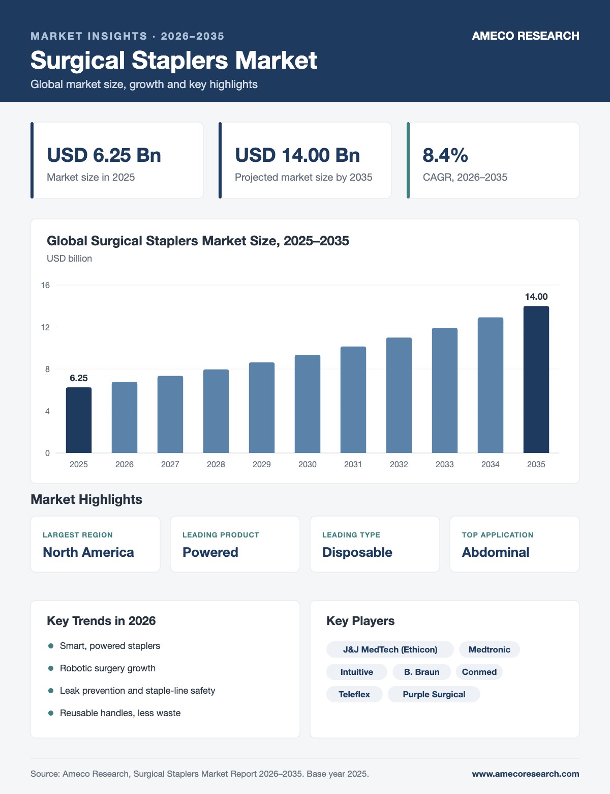Click the 2029 bar in the chart
The width and height of the screenshot is (610, 794).
coord(262,408)
